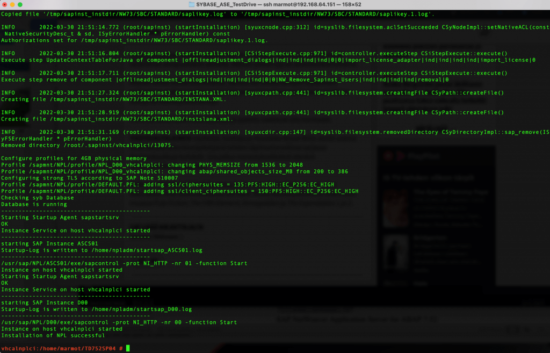Screen dimensions: 550x353
Task: Click the line changing abap/shared_objects_size_MB to 386
Action: [x=175, y=171]
